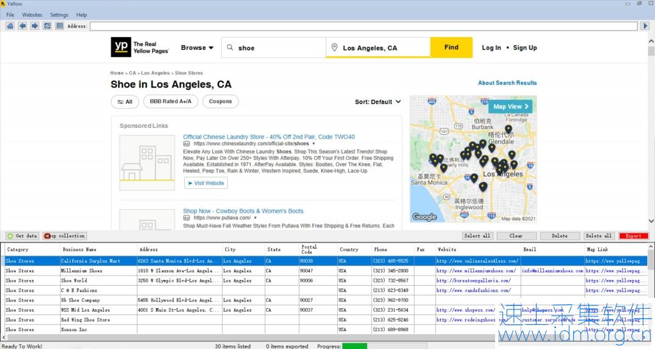655x349 pixels.
Task: Click the Delete button
Action: tap(559, 236)
